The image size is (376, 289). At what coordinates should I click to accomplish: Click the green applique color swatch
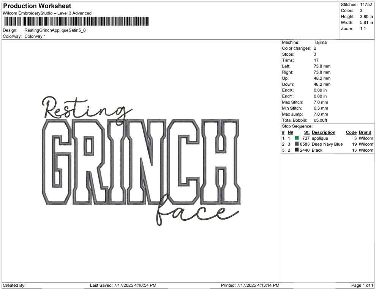[297, 138]
